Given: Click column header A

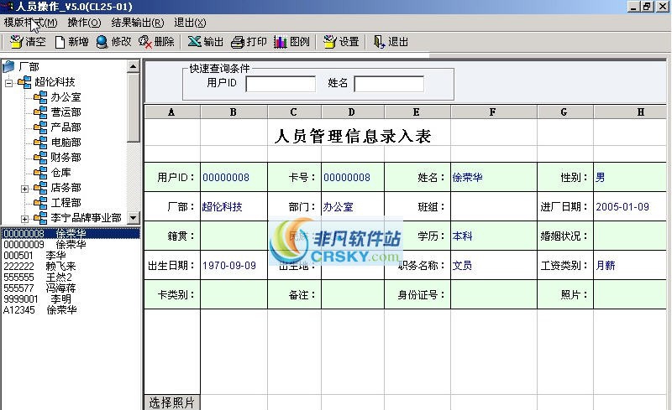Looking at the screenshot, I should pos(172,112).
